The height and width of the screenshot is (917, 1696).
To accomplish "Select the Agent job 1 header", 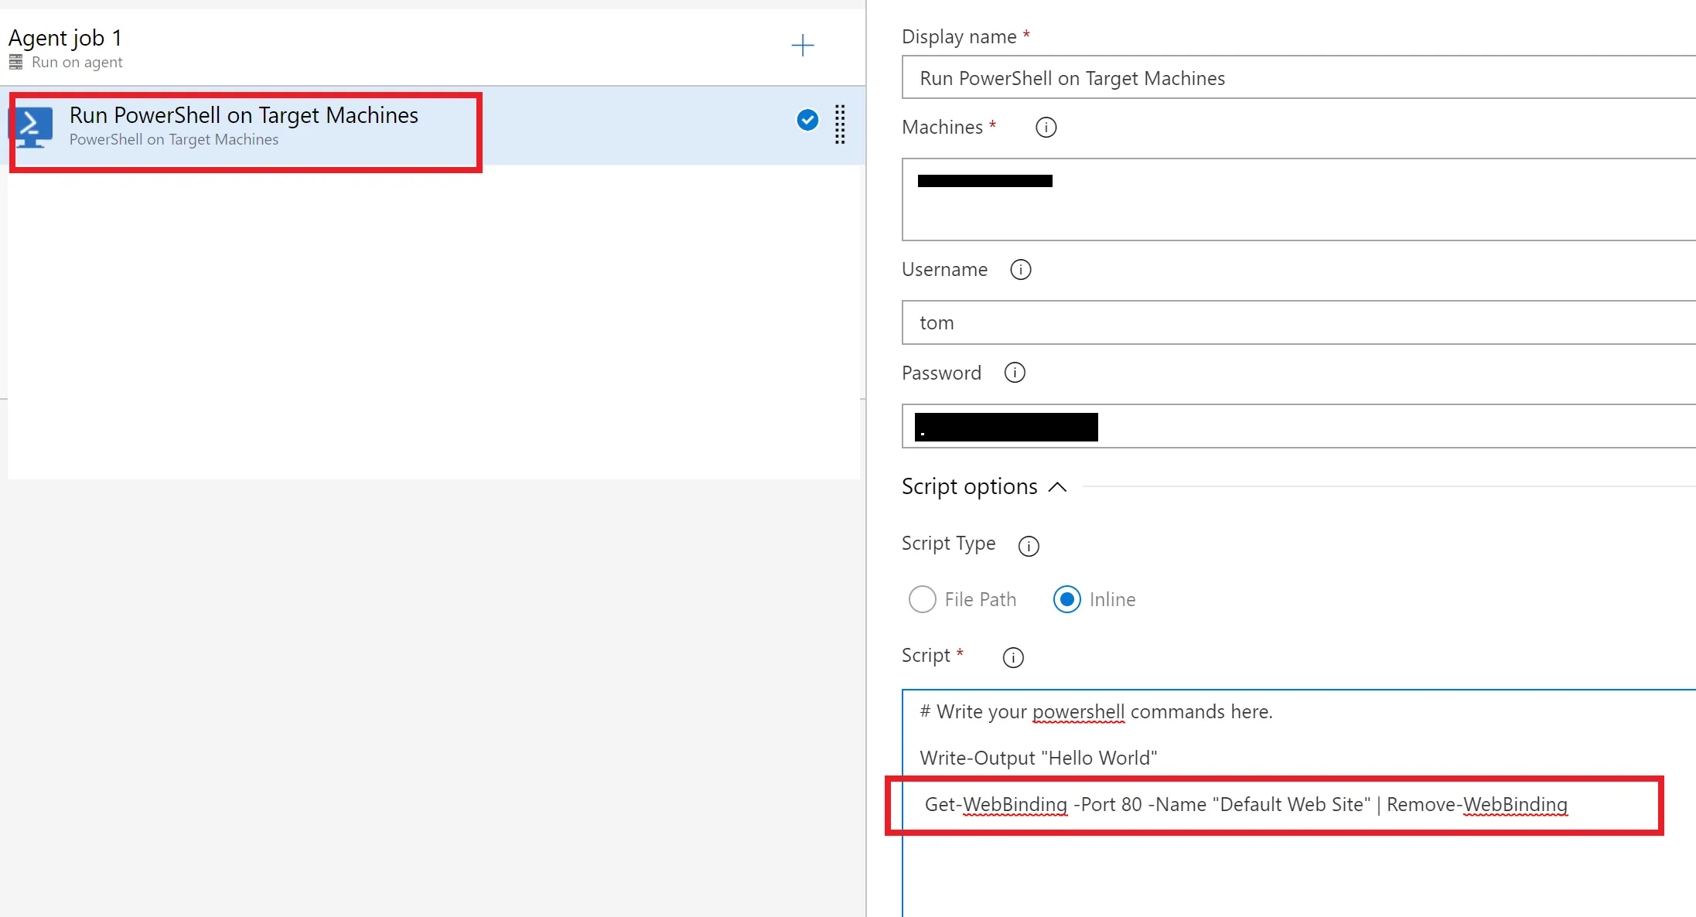I will 66,38.
